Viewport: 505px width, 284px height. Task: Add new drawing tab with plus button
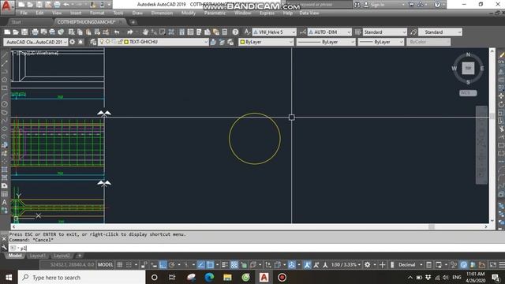coord(133,22)
